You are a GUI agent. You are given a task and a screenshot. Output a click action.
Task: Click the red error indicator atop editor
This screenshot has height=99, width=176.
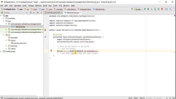[175, 16]
